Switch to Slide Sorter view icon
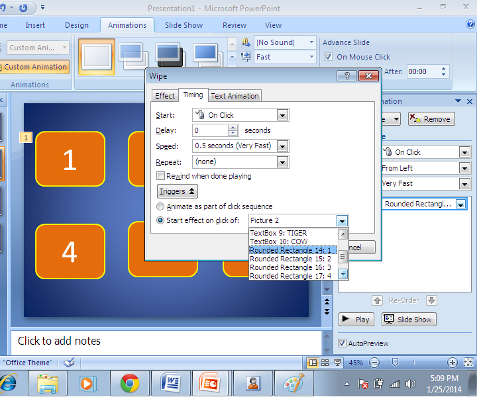This screenshot has width=477, height=397. point(325,363)
